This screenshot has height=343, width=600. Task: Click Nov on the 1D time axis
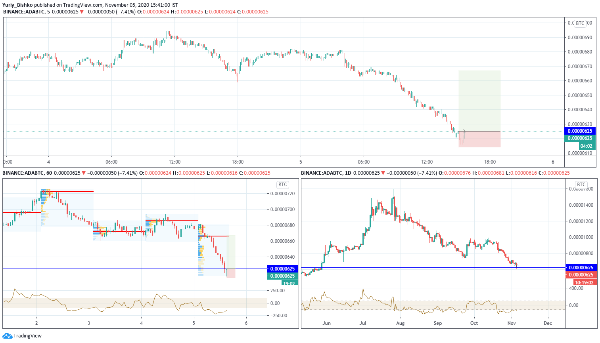[x=512, y=323]
